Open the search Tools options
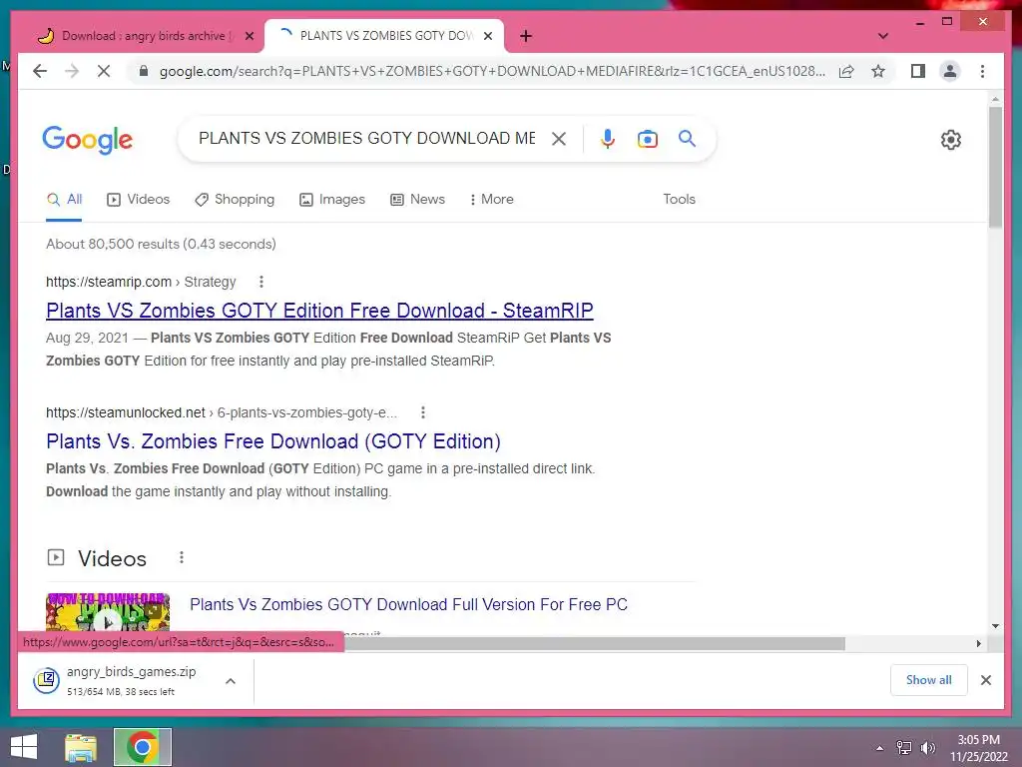1022x767 pixels. coord(679,200)
